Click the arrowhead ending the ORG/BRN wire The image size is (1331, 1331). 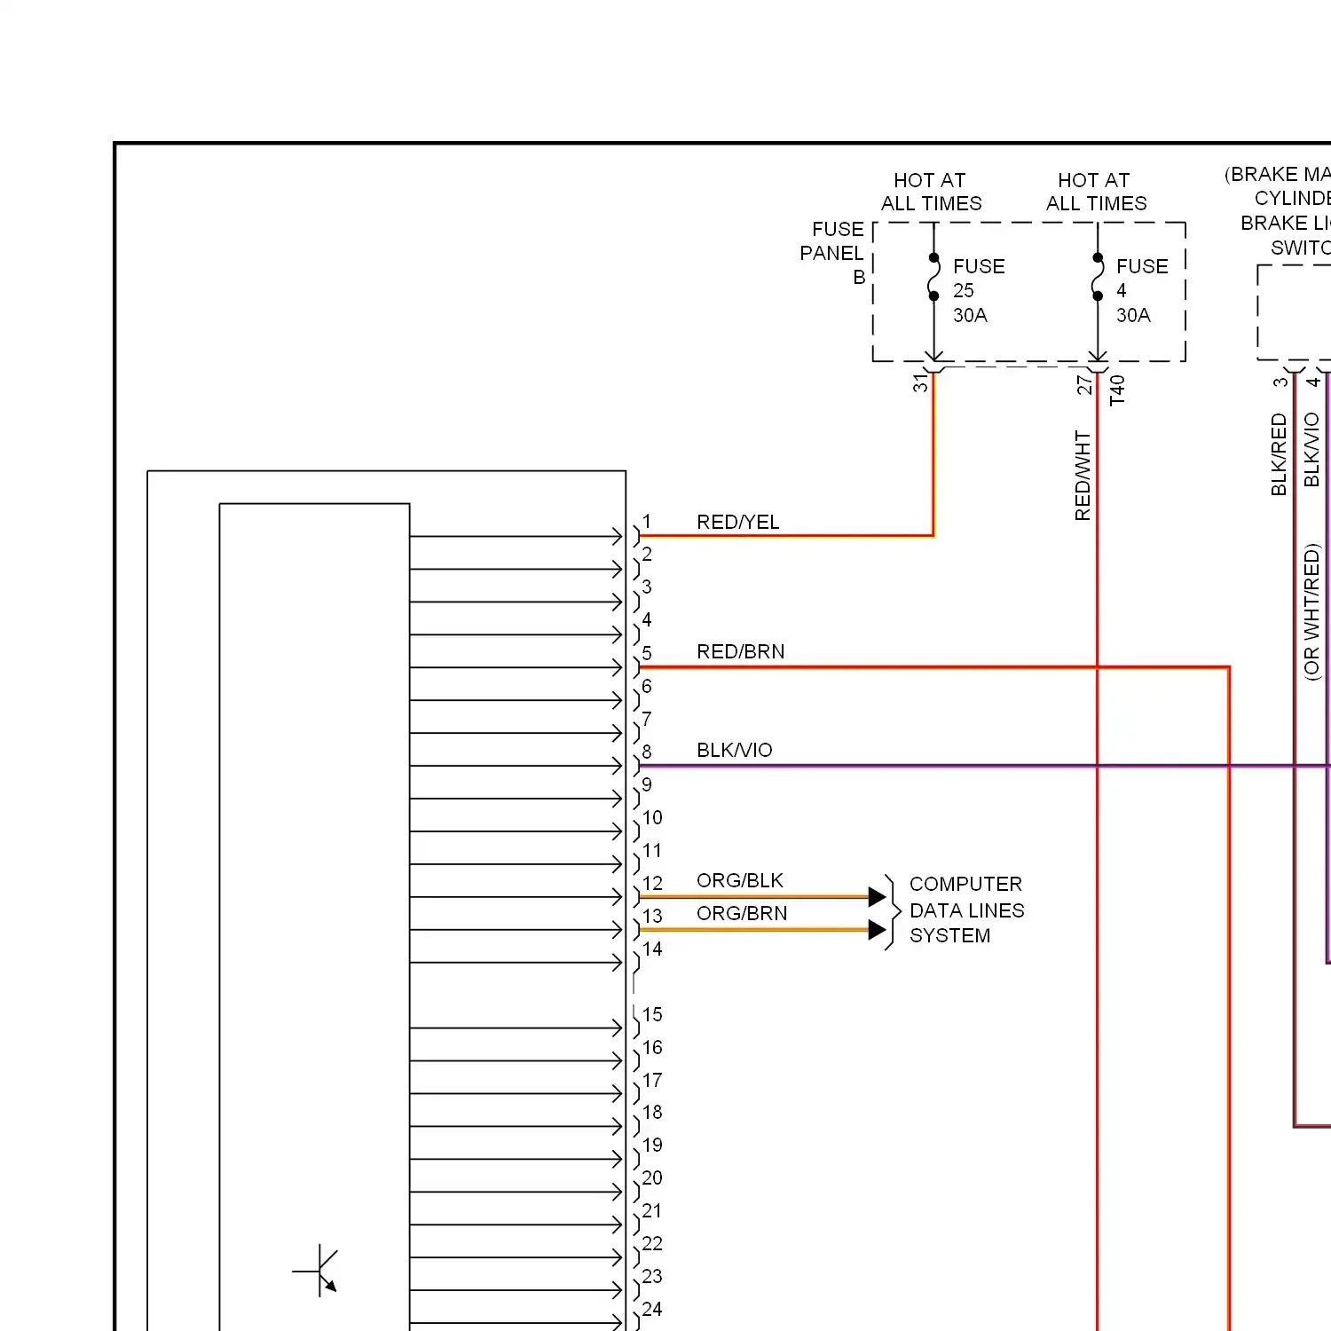pyautogui.click(x=877, y=929)
